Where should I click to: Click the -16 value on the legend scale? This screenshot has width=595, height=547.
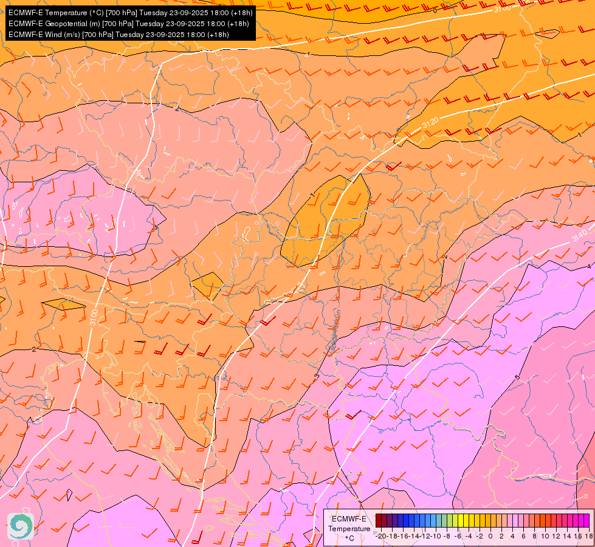pyautogui.click(x=403, y=537)
